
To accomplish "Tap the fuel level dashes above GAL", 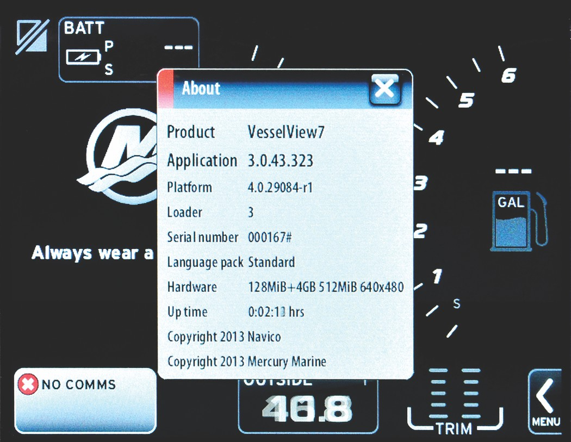I will 513,171.
